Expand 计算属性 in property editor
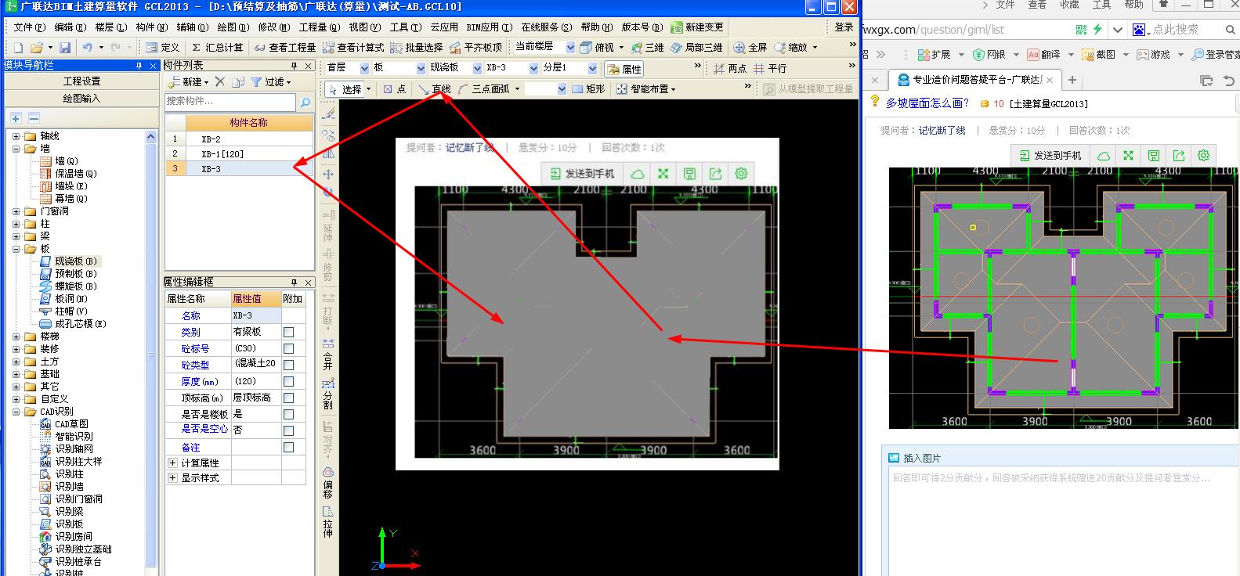 (172, 463)
